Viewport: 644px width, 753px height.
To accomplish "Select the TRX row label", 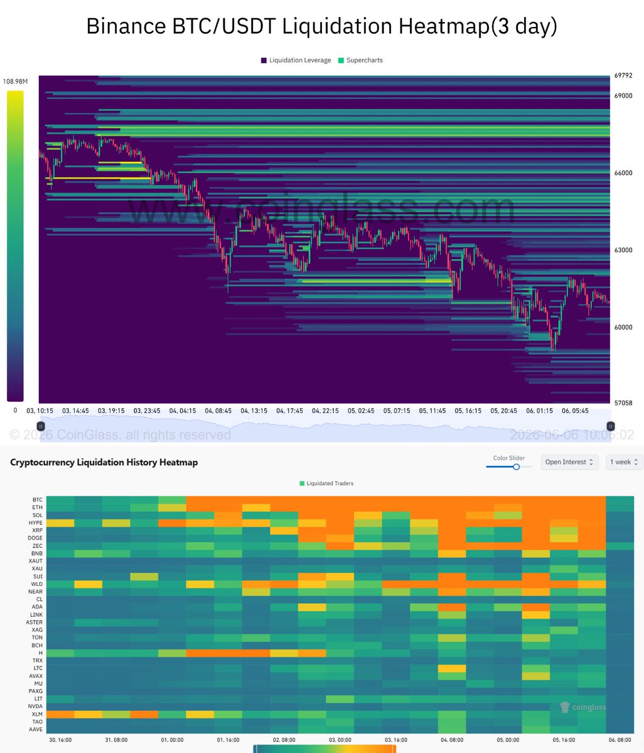I will coord(38,660).
